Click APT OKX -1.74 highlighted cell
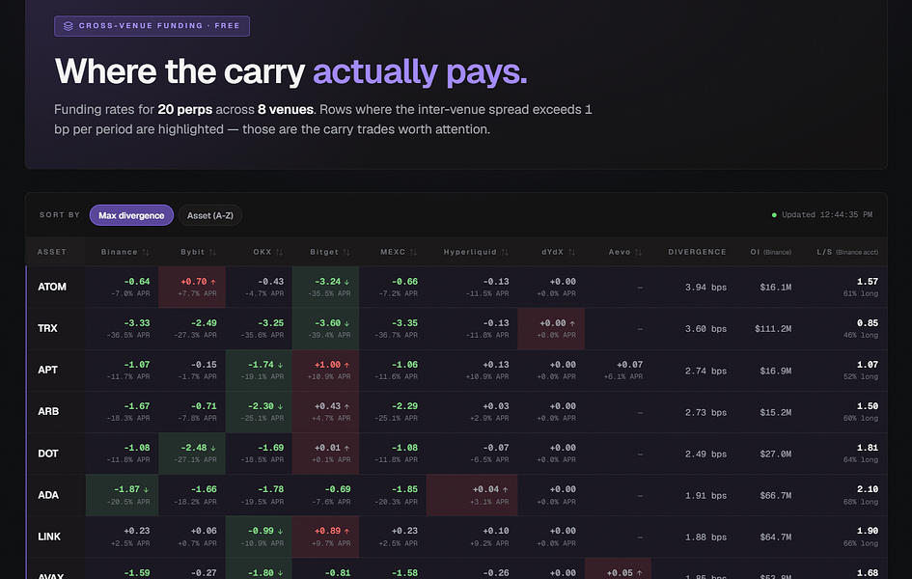Image resolution: width=912 pixels, height=579 pixels. (259, 371)
